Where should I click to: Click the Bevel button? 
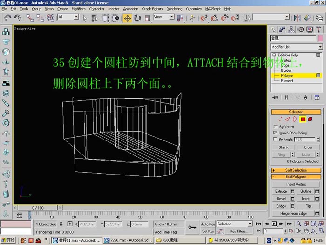click(x=281, y=199)
